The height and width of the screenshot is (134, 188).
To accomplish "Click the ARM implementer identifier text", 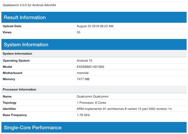I will (x=124, y=109).
